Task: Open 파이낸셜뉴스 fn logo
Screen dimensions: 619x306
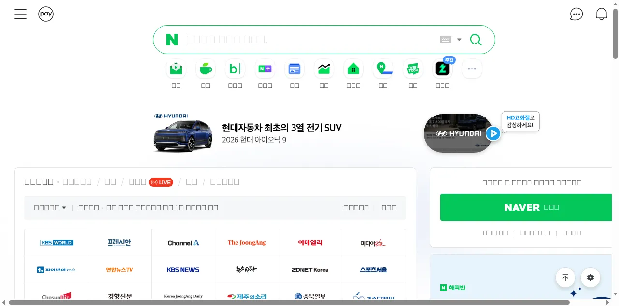Action: click(x=57, y=270)
